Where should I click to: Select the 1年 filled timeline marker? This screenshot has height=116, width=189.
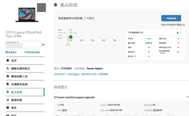pyautogui.click(x=71, y=37)
